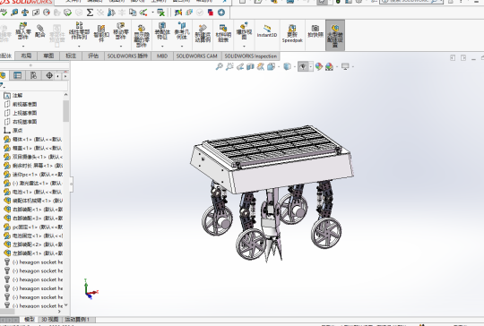Image resolution: width=484 pixels, height=326 pixels.
Task: Open the MBD ribbon tab
Action: 162,56
